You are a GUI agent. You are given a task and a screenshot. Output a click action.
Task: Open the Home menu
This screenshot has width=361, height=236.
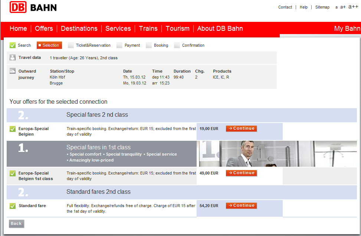click(18, 29)
